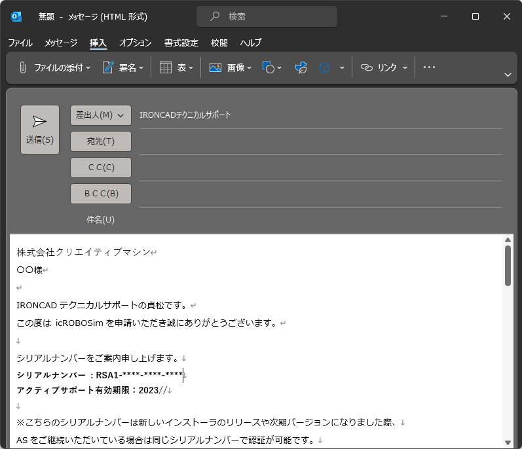Click the 宛先(T) button
Viewport: 522px width, 449px height.
pyautogui.click(x=101, y=141)
